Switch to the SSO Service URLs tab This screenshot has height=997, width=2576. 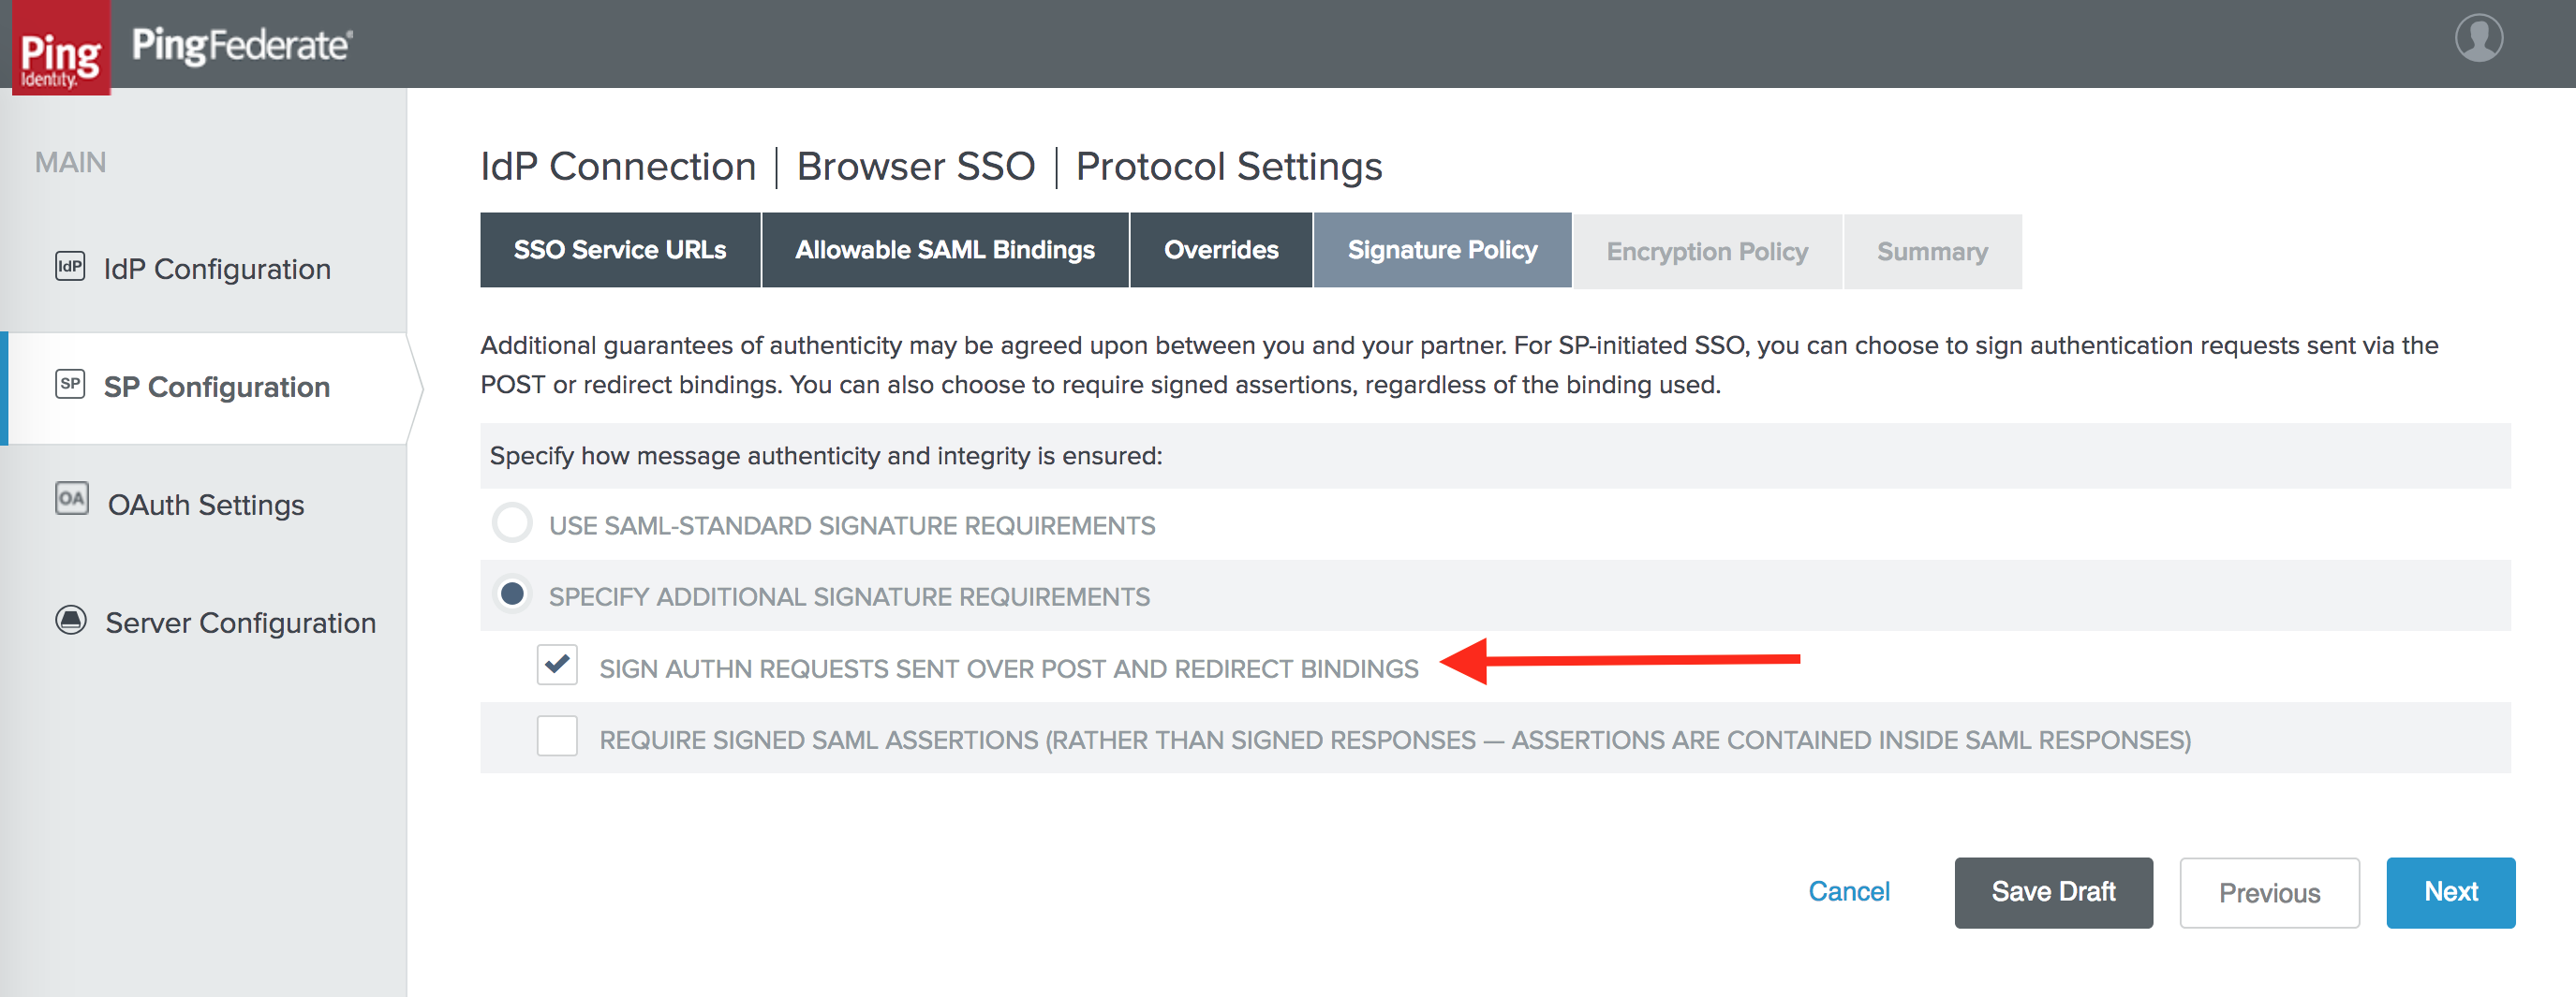tap(620, 250)
